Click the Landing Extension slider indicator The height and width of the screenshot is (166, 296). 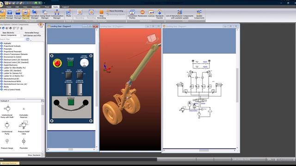click(x=68, y=89)
